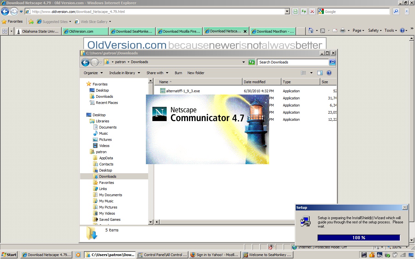Click the Google search magnifier button
The width and height of the screenshot is (415, 259).
tap(396, 12)
